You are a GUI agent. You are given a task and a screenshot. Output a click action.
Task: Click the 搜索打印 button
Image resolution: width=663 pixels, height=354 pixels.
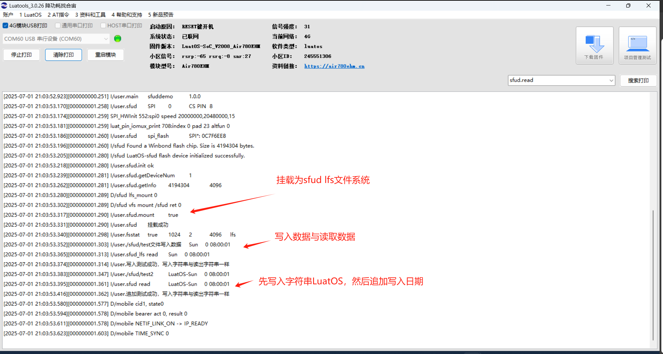pos(638,80)
